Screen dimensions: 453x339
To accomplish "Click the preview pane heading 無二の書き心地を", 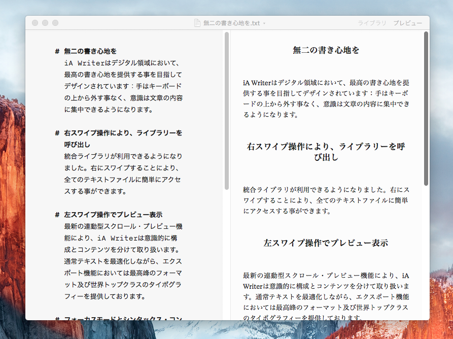I will click(326, 50).
